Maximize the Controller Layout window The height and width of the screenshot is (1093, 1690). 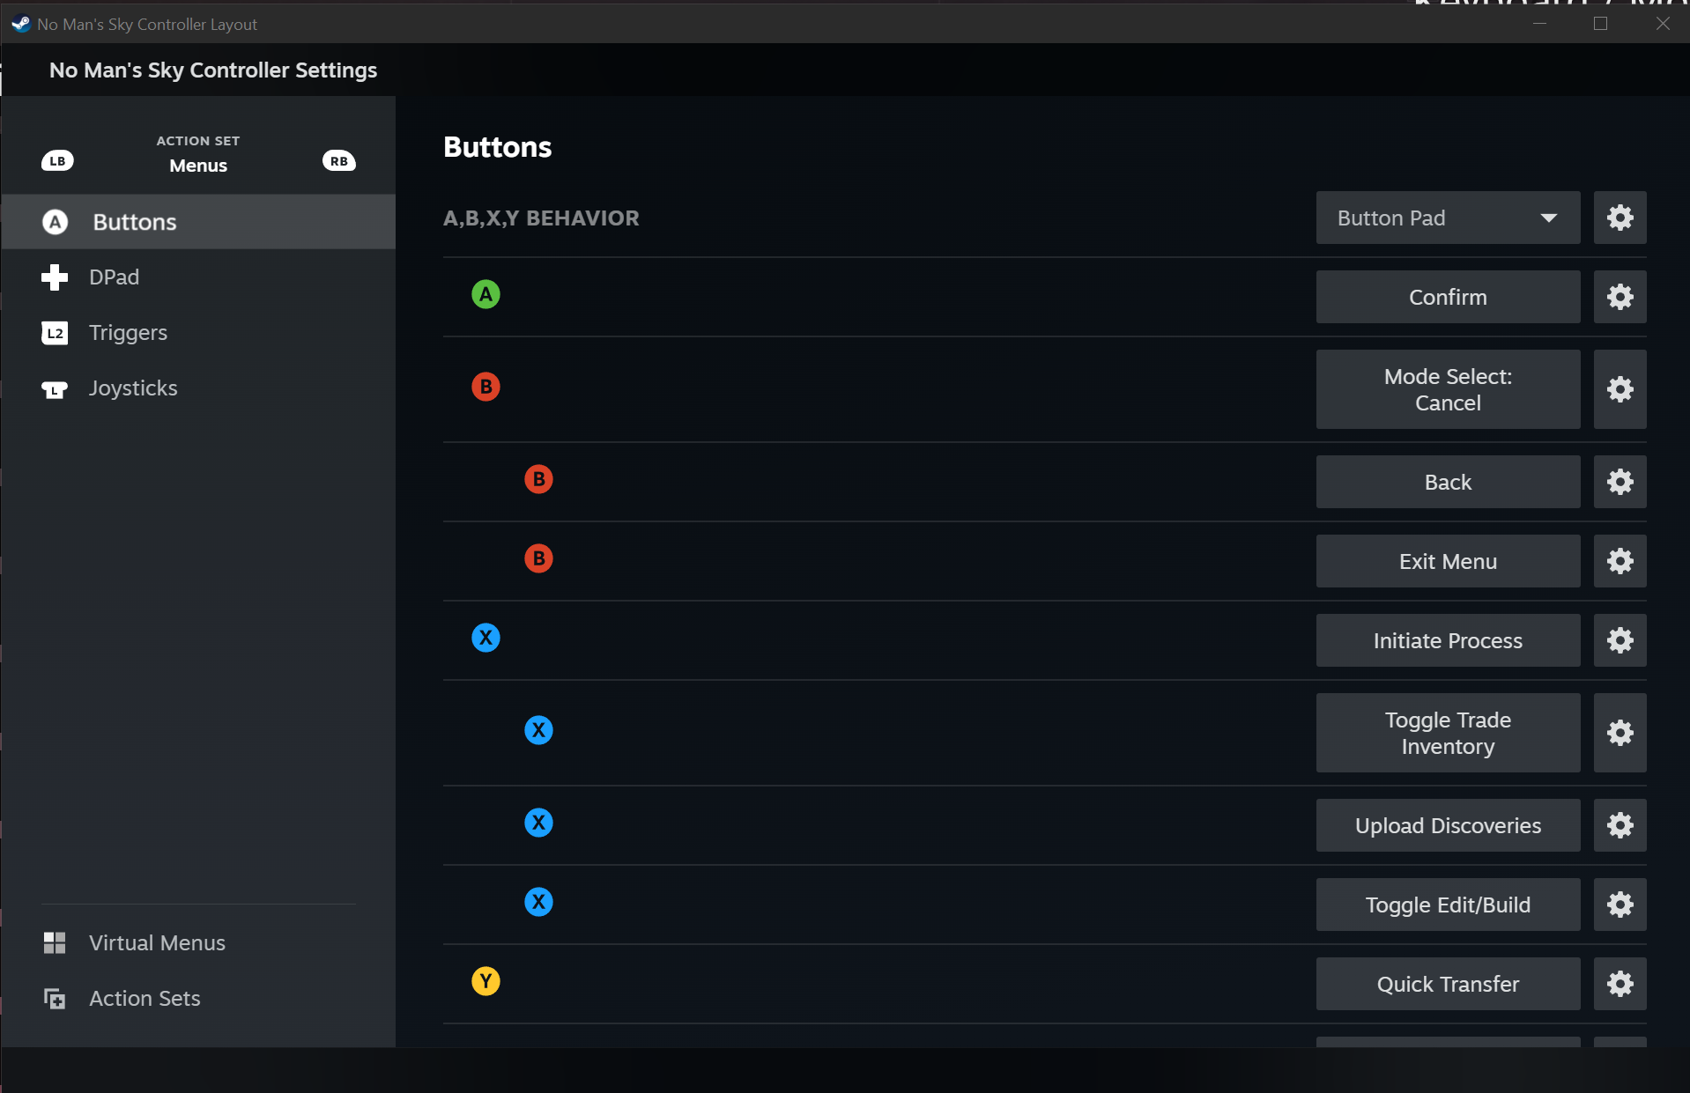1601,24
